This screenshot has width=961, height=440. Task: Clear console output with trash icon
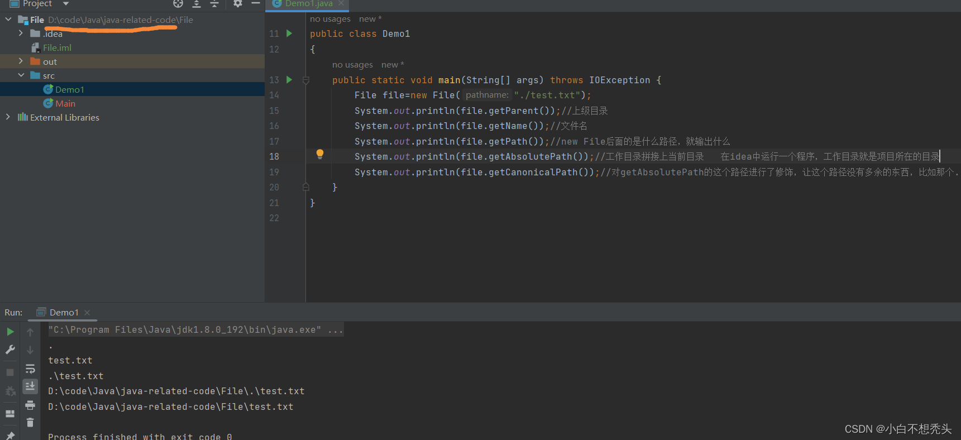tap(30, 423)
